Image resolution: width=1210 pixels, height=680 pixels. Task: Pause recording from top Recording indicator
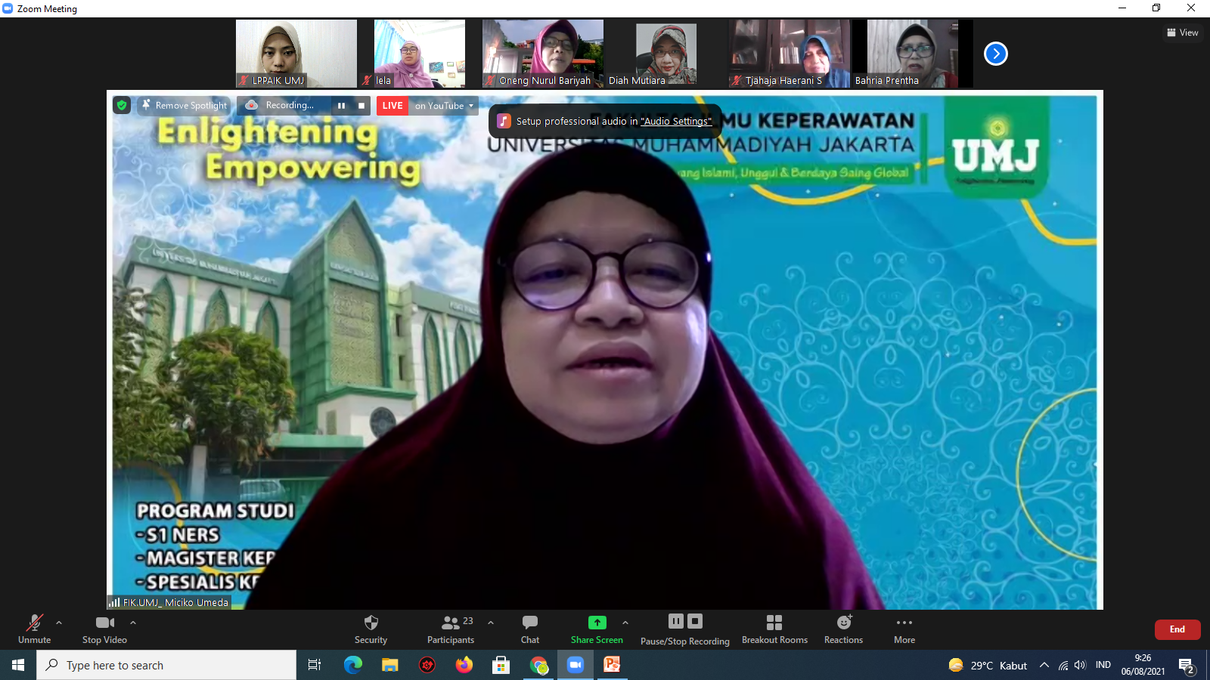(341, 106)
